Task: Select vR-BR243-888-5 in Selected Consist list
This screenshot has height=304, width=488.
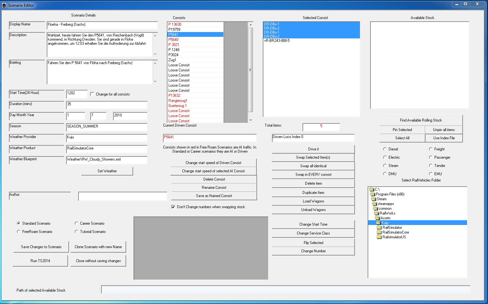Action: click(277, 41)
